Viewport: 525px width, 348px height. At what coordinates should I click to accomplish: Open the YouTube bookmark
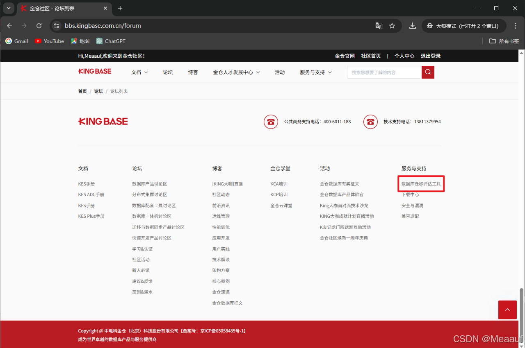50,41
